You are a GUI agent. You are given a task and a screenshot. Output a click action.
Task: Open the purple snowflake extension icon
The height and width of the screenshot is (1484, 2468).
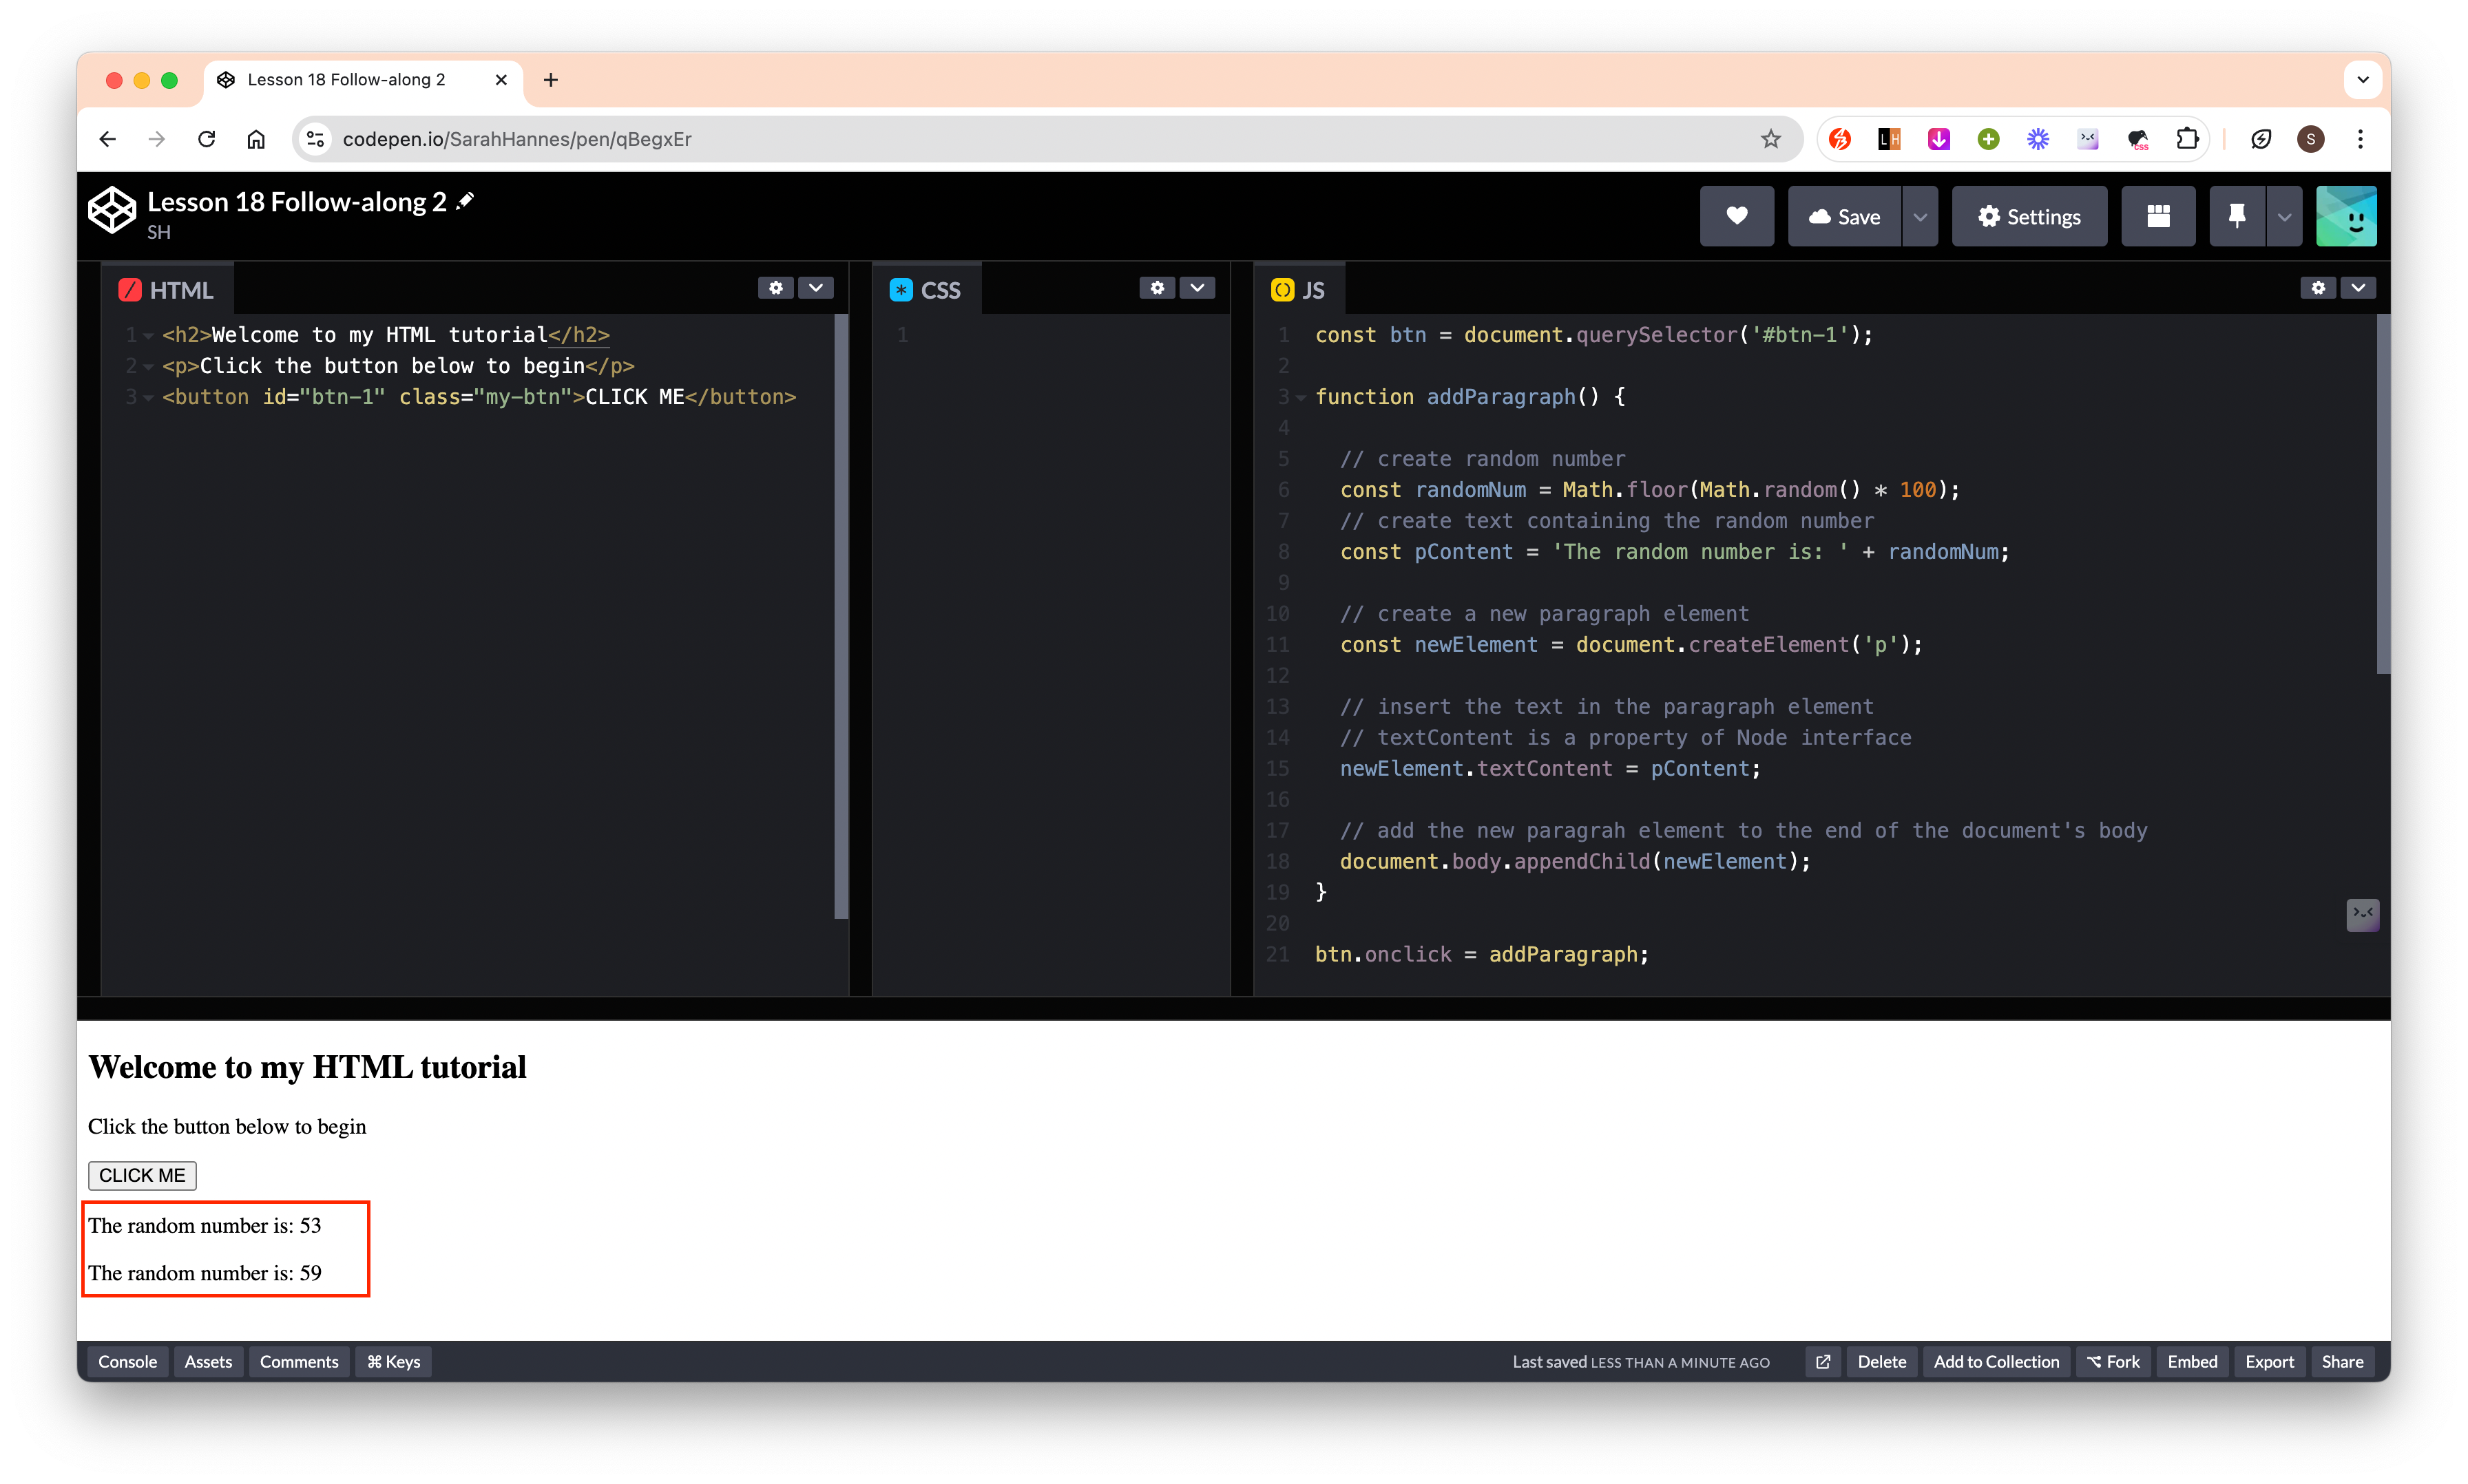[2038, 139]
